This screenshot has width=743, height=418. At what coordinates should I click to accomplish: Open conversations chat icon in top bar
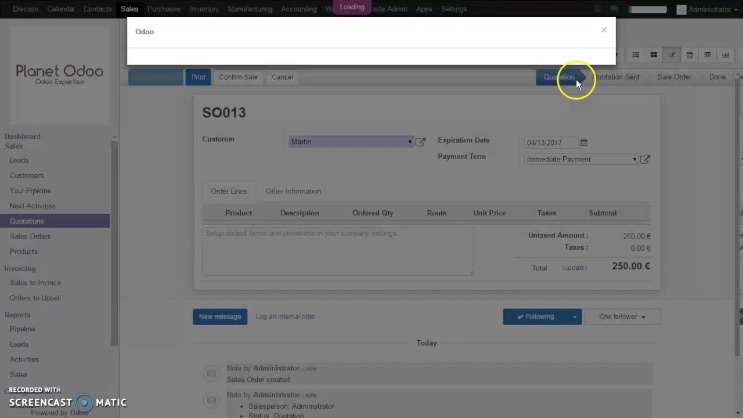[614, 9]
